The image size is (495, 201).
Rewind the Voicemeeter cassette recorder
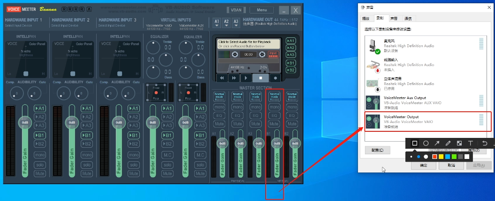pyautogui.click(x=222, y=78)
